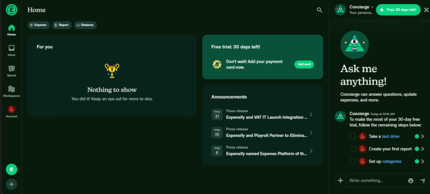The height and width of the screenshot is (194, 430).
Task: Open the Spend section
Action: pos(11,71)
